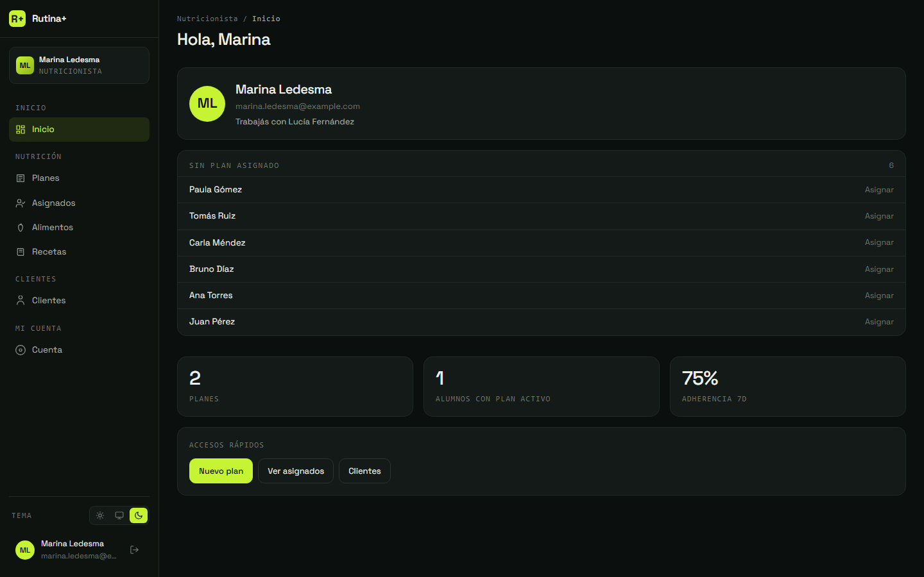This screenshot has height=577, width=924.
Task: Assign a plan to Paula Gómez
Action: click(879, 190)
